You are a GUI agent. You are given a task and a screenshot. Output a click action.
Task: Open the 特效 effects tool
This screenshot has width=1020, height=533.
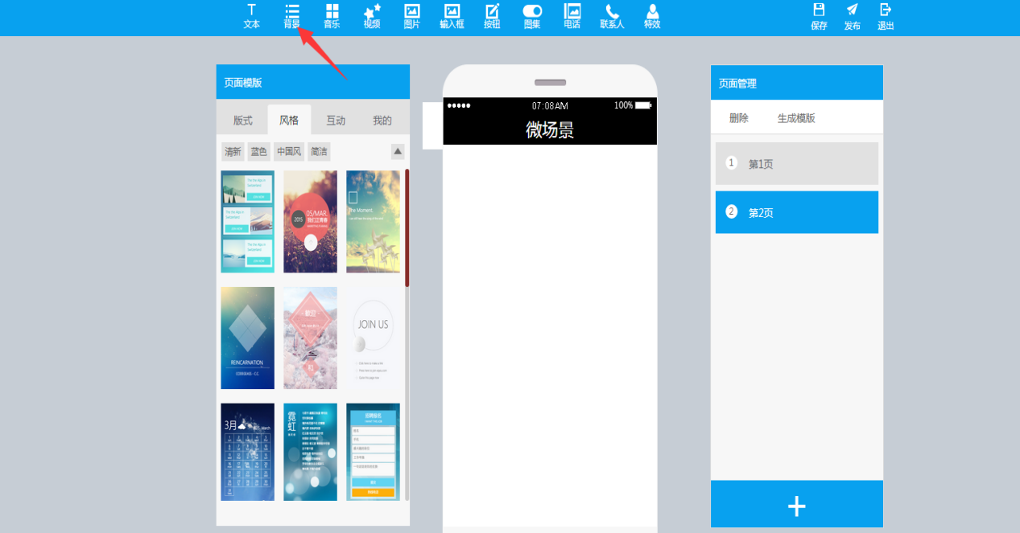pyautogui.click(x=652, y=16)
